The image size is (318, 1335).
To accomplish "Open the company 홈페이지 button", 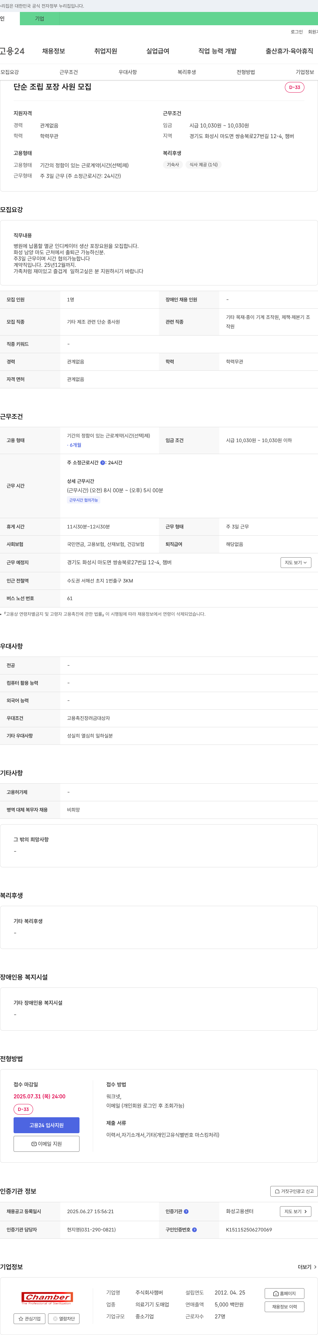I will 285,1294.
